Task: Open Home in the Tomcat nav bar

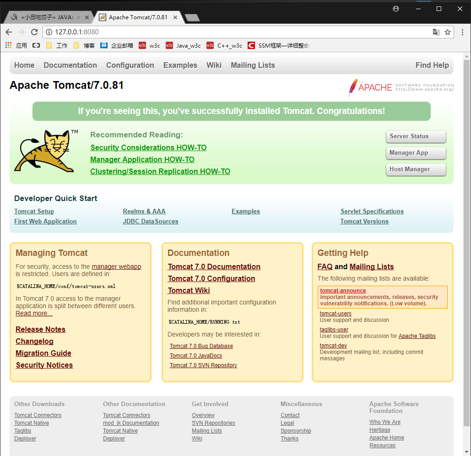Action: (x=24, y=65)
